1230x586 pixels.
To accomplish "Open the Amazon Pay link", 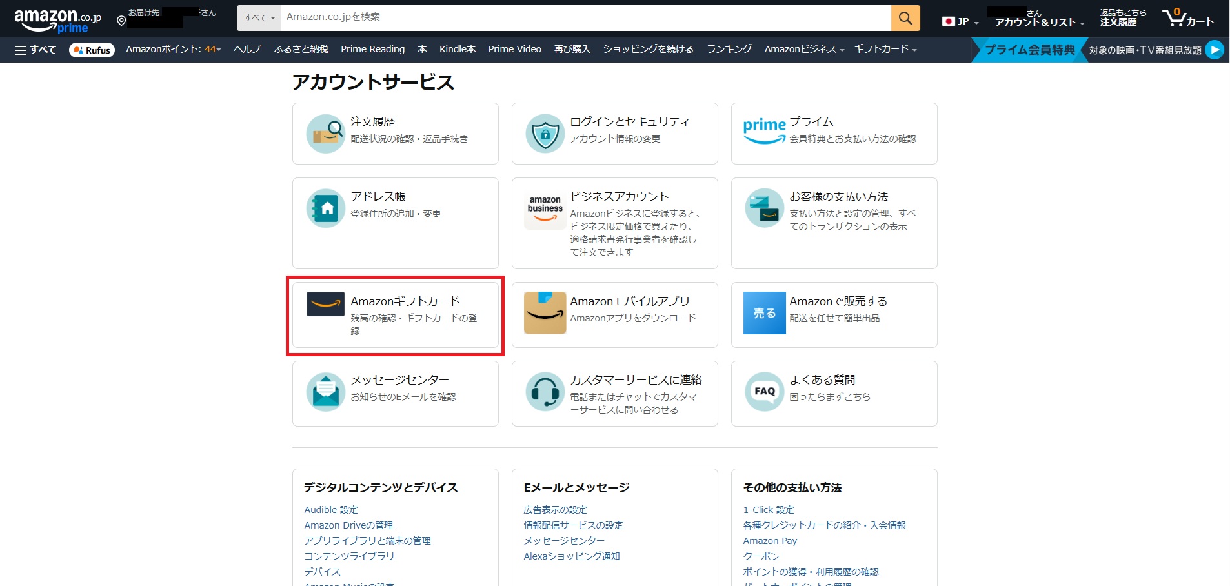I will (769, 541).
